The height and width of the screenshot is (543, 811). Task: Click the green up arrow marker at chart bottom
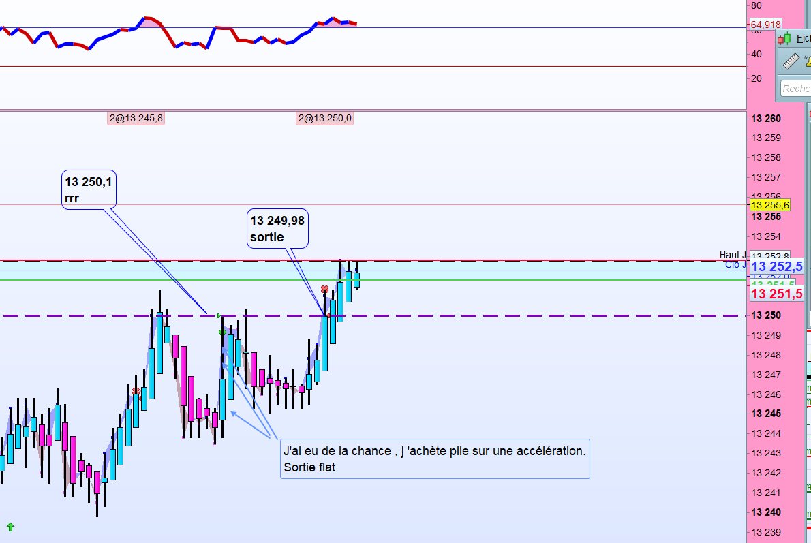[10, 527]
